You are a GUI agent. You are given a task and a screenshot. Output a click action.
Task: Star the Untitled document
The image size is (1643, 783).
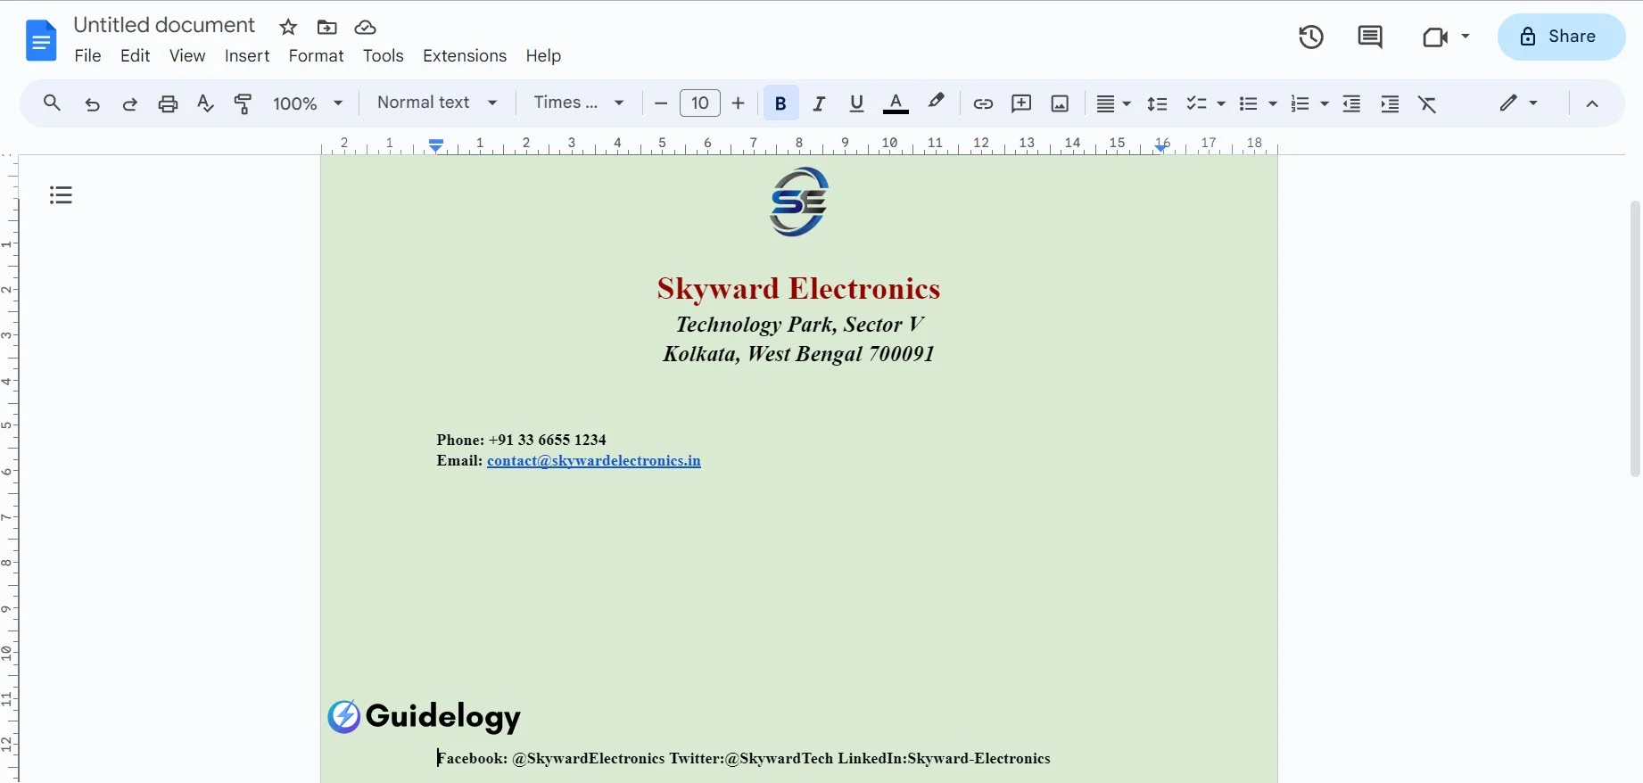(x=288, y=27)
